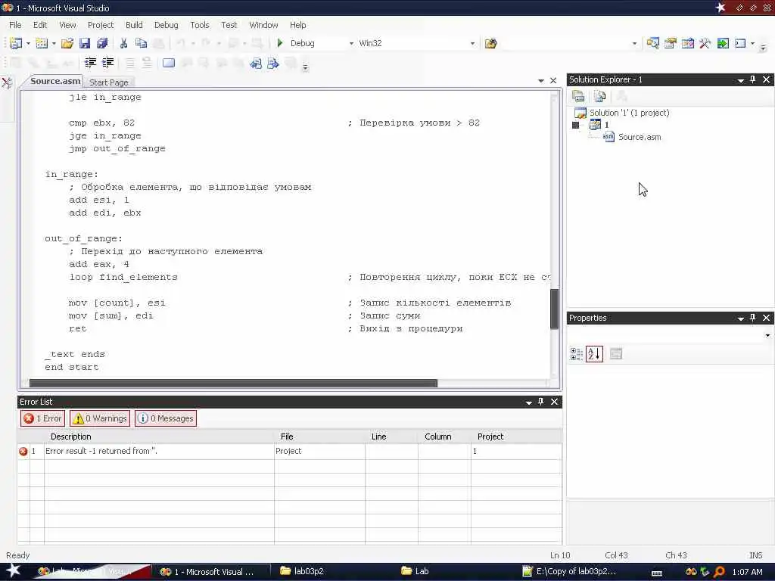This screenshot has width=775, height=581.
Task: Click the Copy icon in the toolbar
Action: click(142, 43)
